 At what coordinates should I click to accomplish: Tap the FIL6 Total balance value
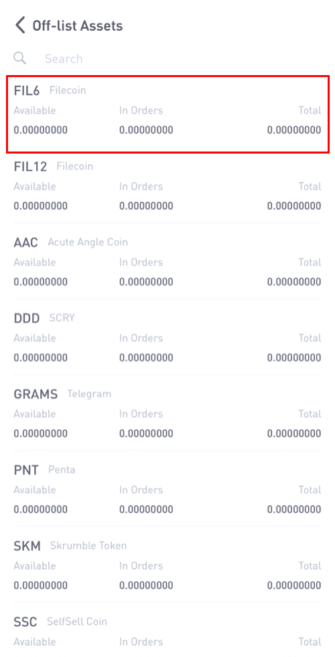(294, 130)
